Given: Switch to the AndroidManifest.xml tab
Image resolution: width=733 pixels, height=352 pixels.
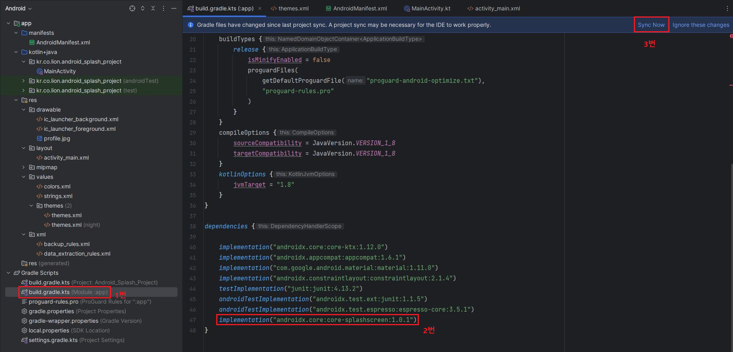Looking at the screenshot, I should 356,8.
